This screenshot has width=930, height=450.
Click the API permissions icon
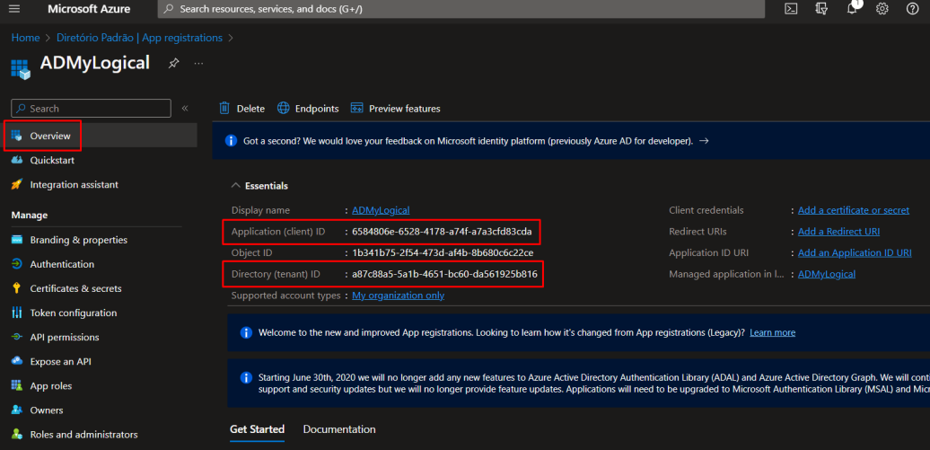pos(17,337)
